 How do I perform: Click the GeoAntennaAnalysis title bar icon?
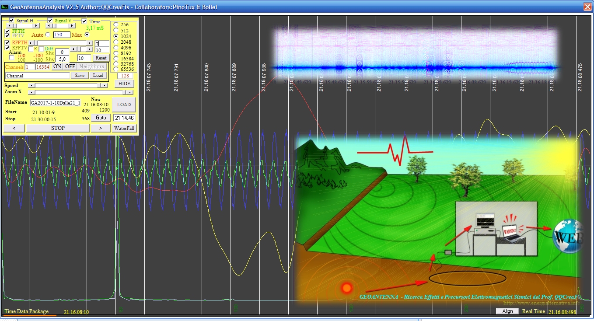(5, 7)
